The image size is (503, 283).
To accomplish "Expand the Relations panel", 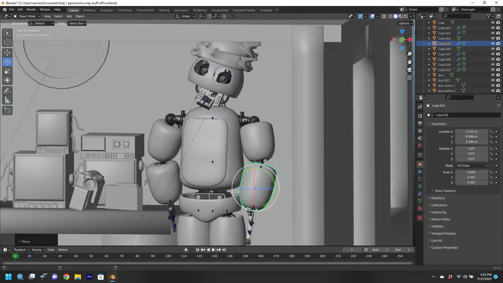I will pos(438,198).
